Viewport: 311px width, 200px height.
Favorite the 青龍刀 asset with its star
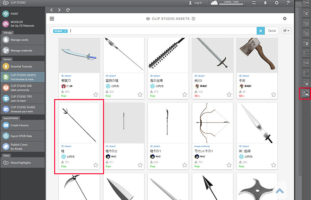96,94
